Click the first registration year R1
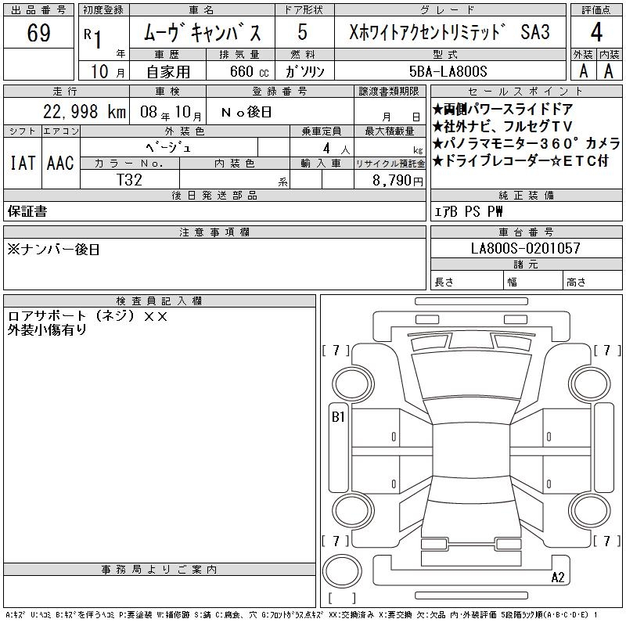626x626 pixels. tap(93, 38)
